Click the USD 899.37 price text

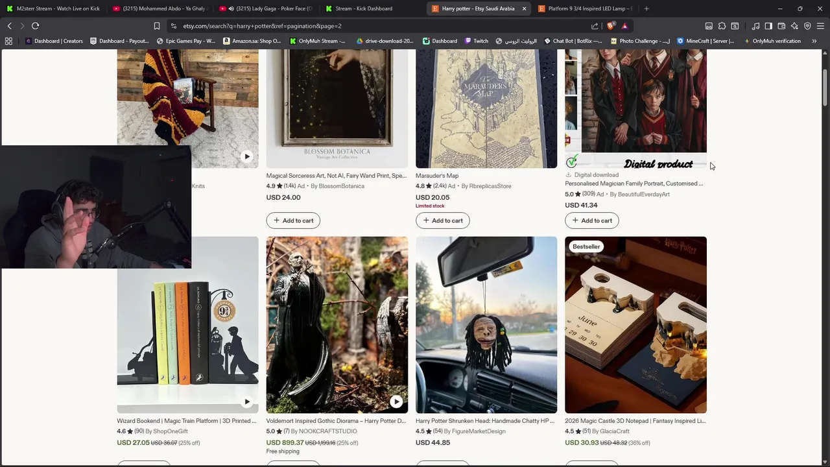285,443
